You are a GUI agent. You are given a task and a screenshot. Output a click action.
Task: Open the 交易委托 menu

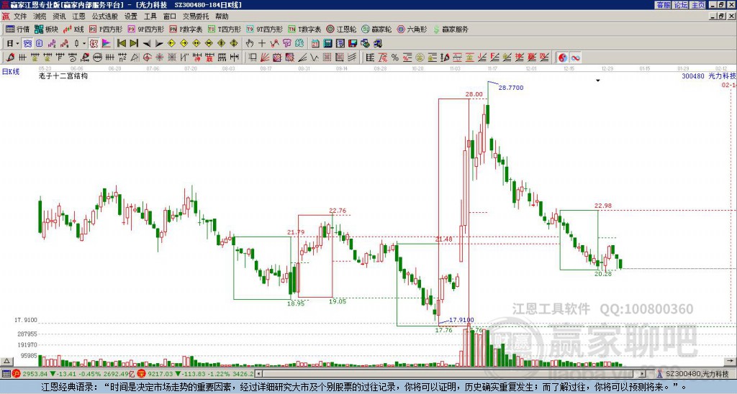tap(196, 17)
